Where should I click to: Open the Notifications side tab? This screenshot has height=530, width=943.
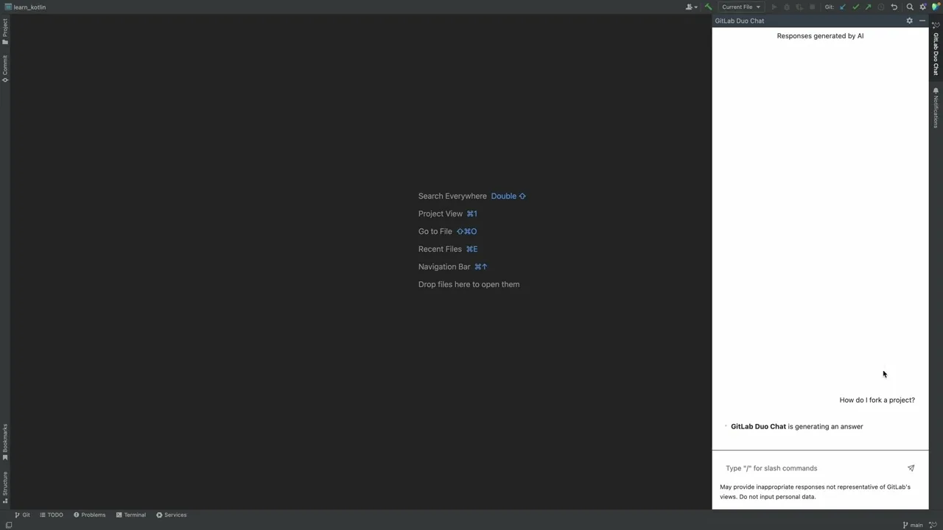tap(936, 108)
